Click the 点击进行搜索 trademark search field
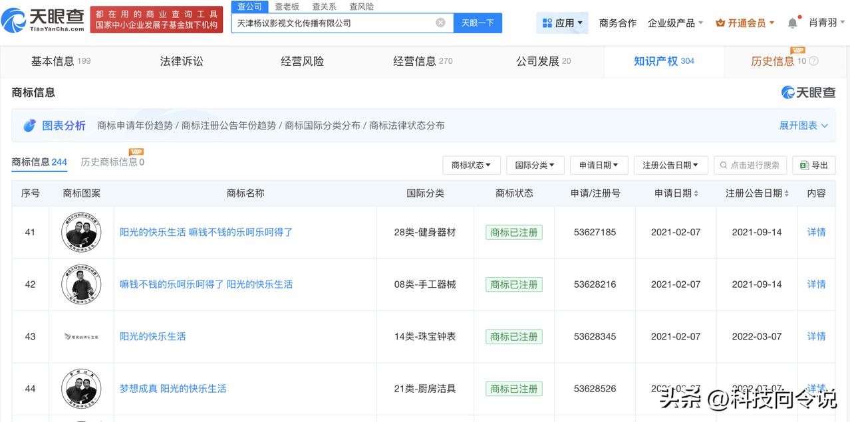The width and height of the screenshot is (850, 422). tap(750, 165)
